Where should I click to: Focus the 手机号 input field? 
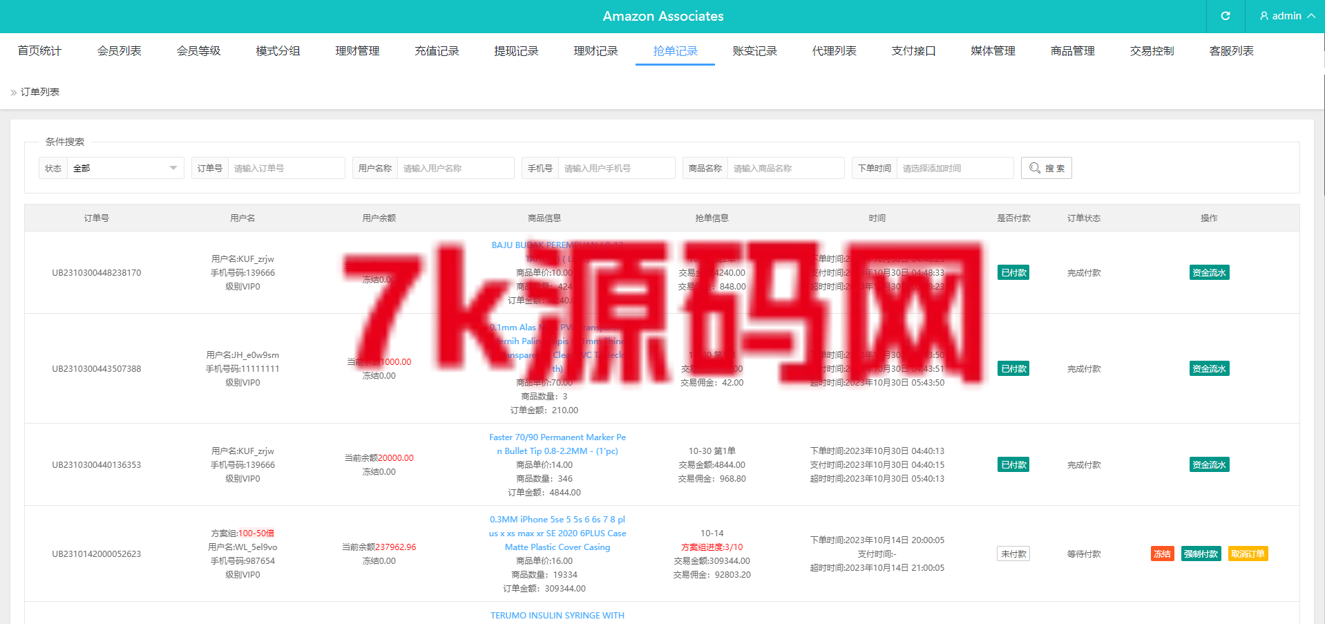pos(617,168)
